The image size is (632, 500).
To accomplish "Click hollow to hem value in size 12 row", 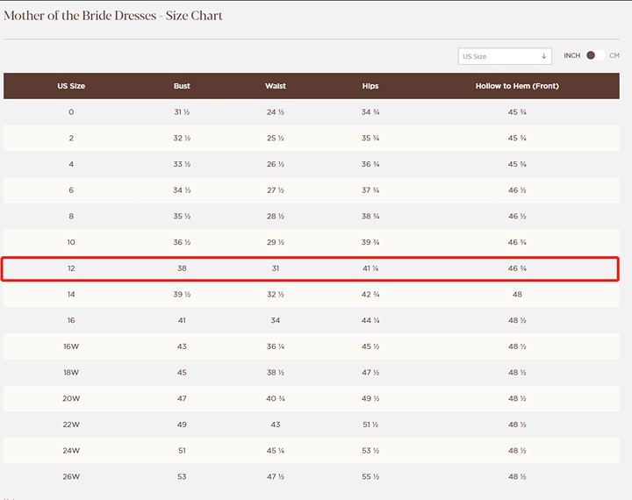I will click(x=517, y=268).
